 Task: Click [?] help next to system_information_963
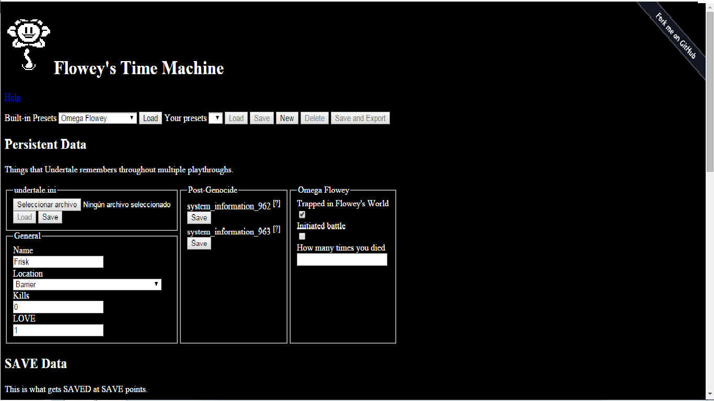277,229
